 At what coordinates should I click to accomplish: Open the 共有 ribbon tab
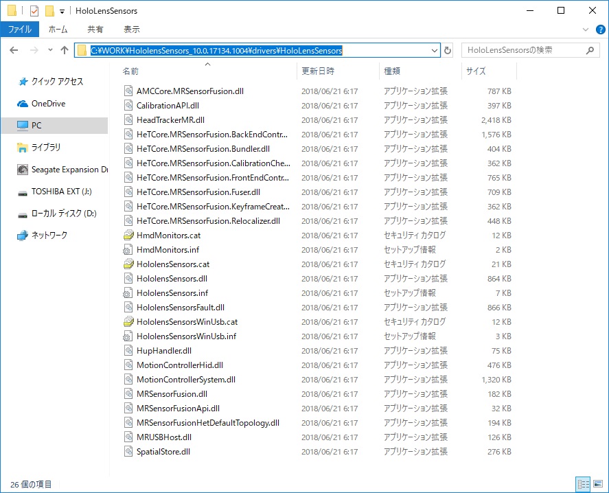click(95, 29)
